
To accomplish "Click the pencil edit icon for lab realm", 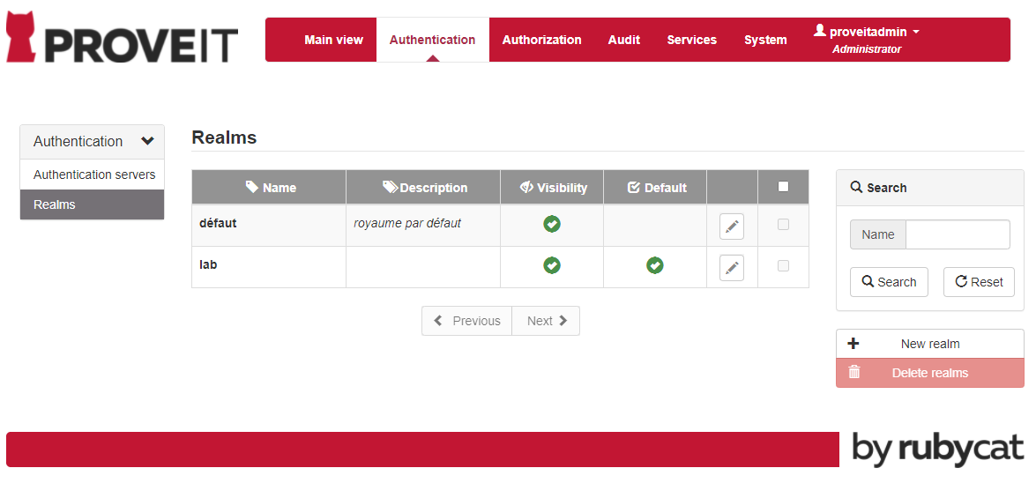I will tap(731, 268).
